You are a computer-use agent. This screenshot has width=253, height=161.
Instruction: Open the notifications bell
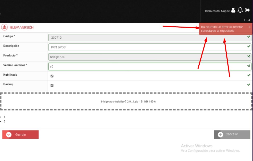[240, 10]
